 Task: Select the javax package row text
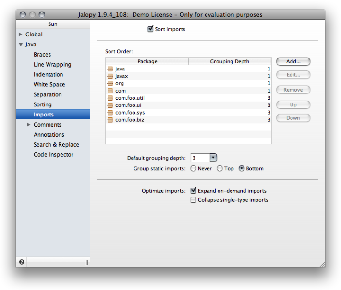click(122, 76)
